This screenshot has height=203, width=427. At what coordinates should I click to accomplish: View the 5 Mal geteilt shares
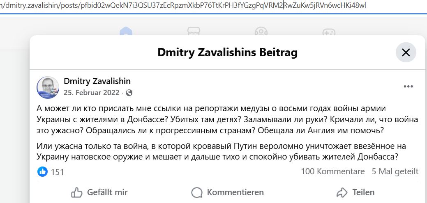(x=395, y=171)
